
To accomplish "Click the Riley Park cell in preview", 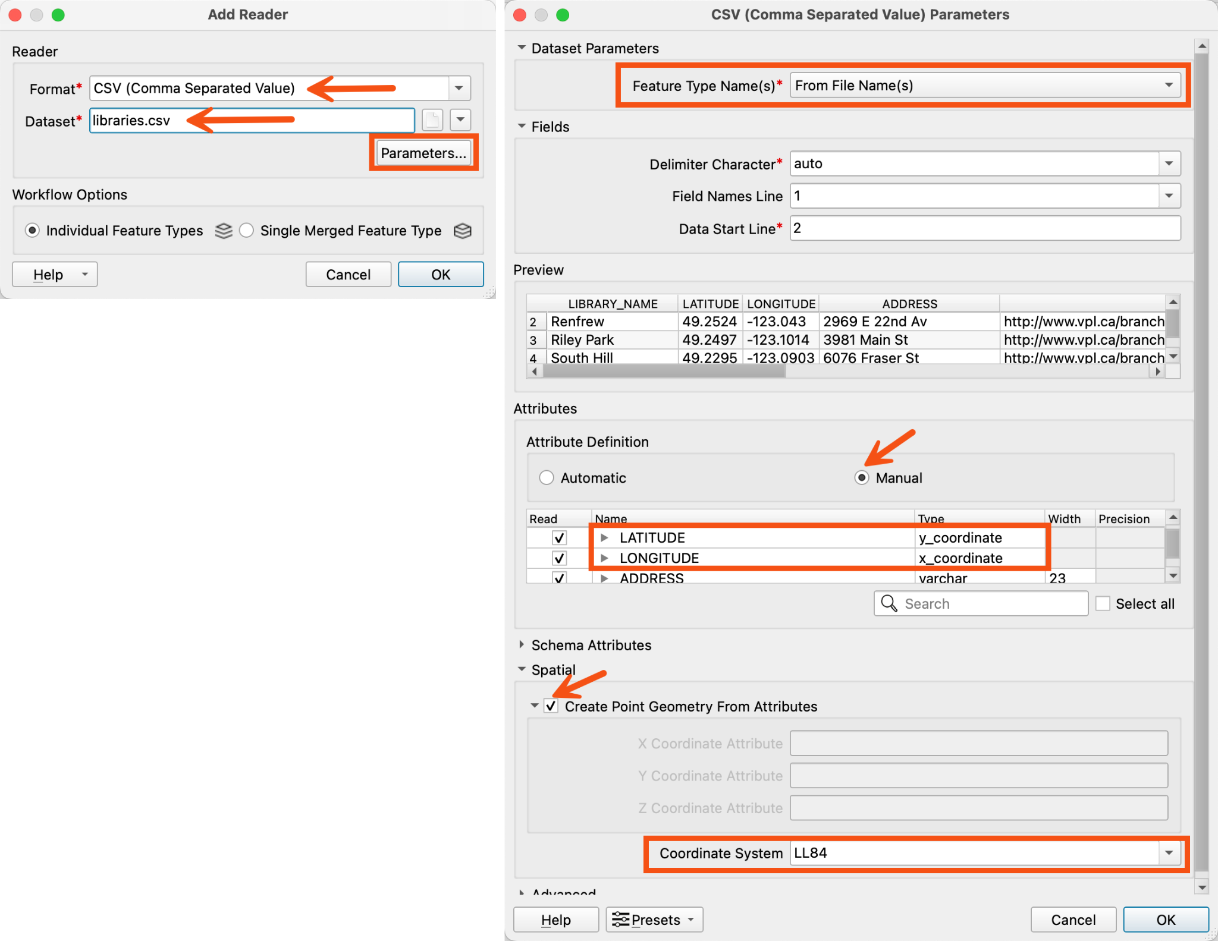I will click(613, 340).
